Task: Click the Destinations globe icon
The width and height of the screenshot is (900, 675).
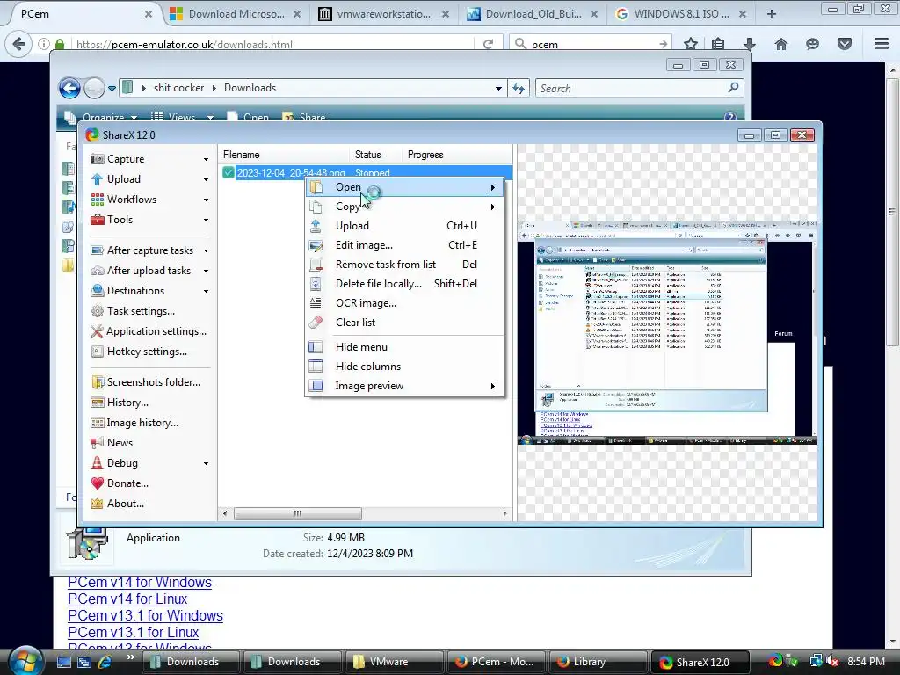Action: click(97, 290)
